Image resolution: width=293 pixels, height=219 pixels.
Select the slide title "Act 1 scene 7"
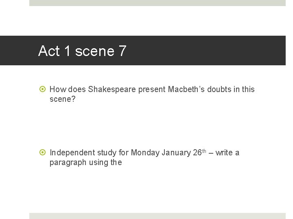click(x=82, y=51)
